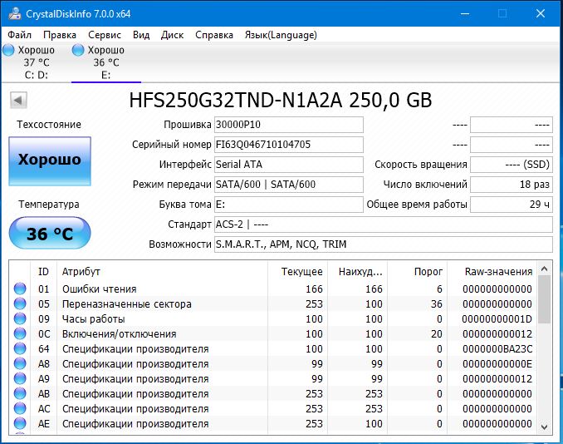The image size is (563, 444).
Task: Click the health orb for the 36 °C disk
Action: click(x=78, y=50)
